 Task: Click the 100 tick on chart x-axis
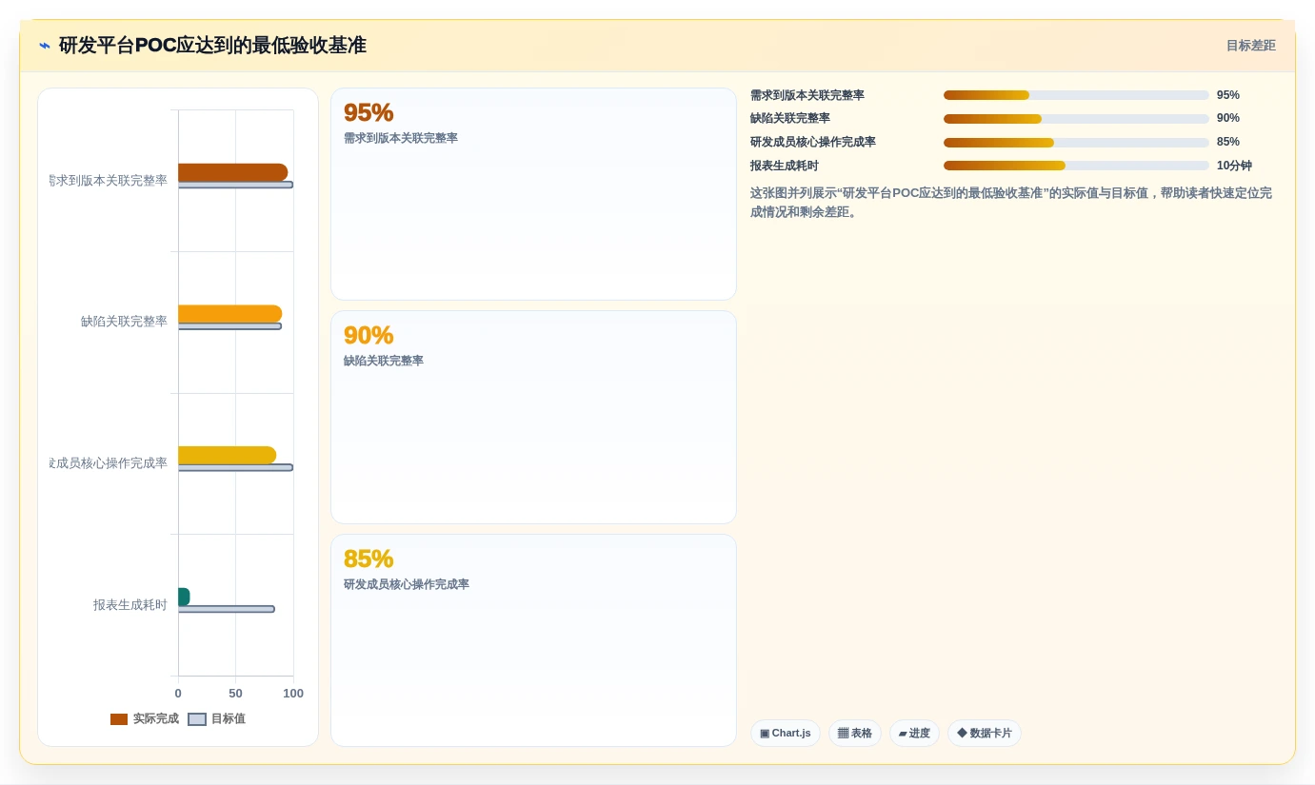click(293, 694)
